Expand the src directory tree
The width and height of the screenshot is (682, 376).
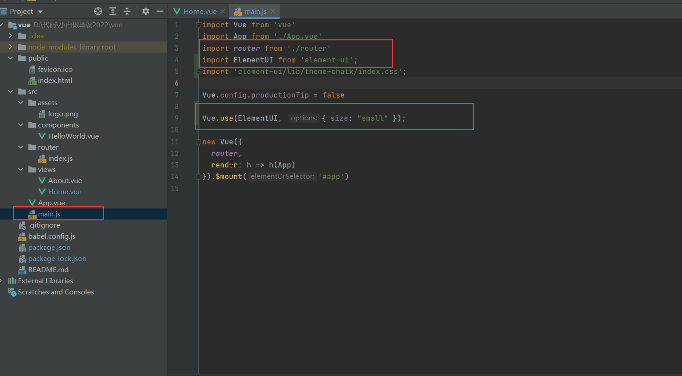pos(11,91)
